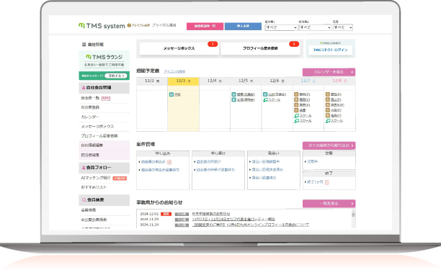Click 見合い日程調整中 link
Viewport: 441px width, 270px height.
[x=265, y=162]
